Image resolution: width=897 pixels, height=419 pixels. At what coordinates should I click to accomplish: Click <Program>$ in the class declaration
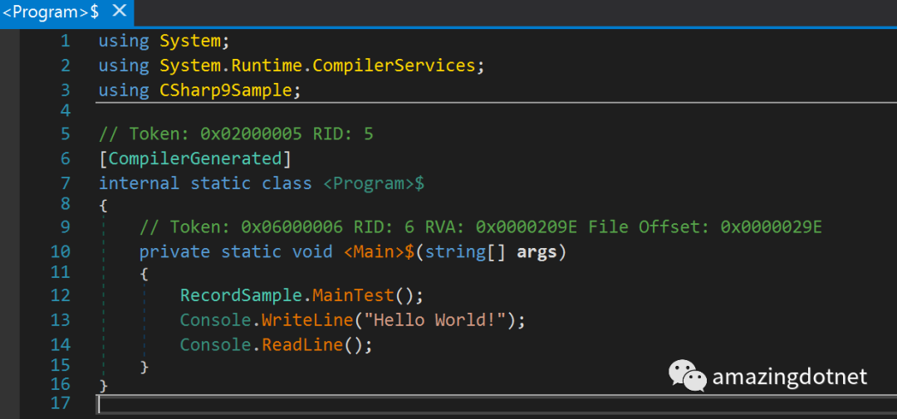click(x=373, y=183)
